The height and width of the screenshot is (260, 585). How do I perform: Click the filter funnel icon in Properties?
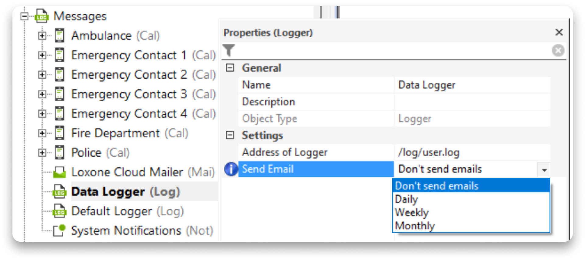(229, 50)
